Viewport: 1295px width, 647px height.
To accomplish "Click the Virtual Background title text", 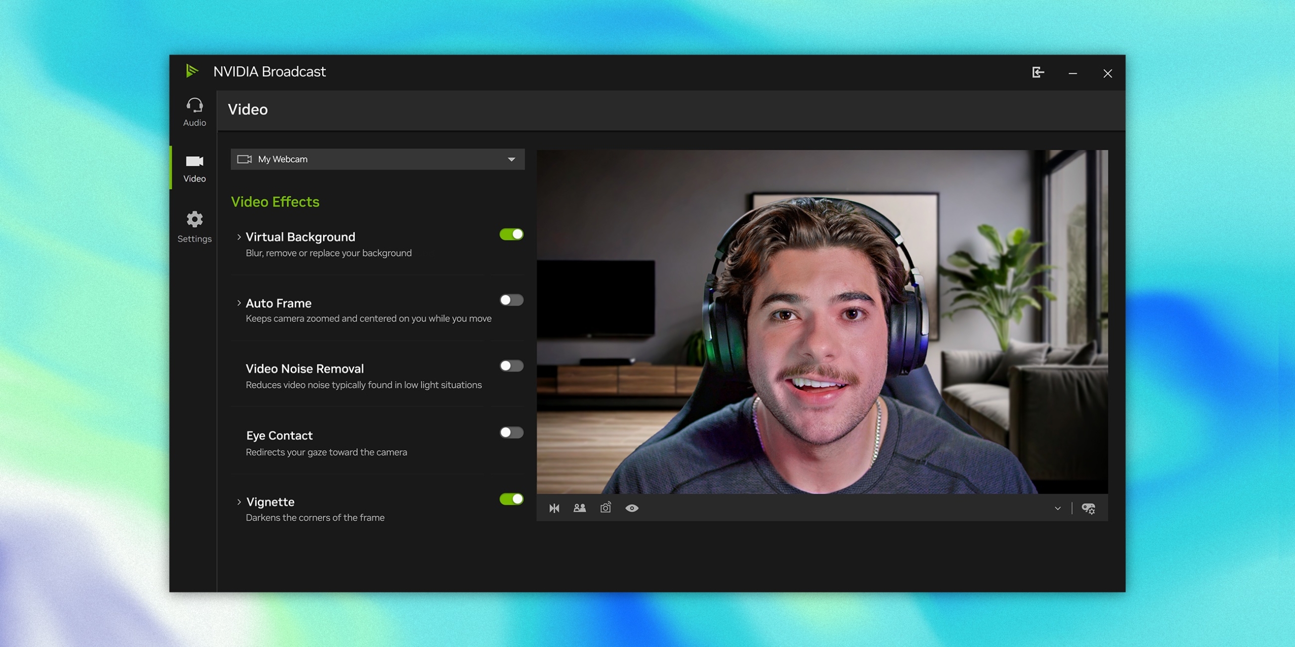I will [x=300, y=237].
